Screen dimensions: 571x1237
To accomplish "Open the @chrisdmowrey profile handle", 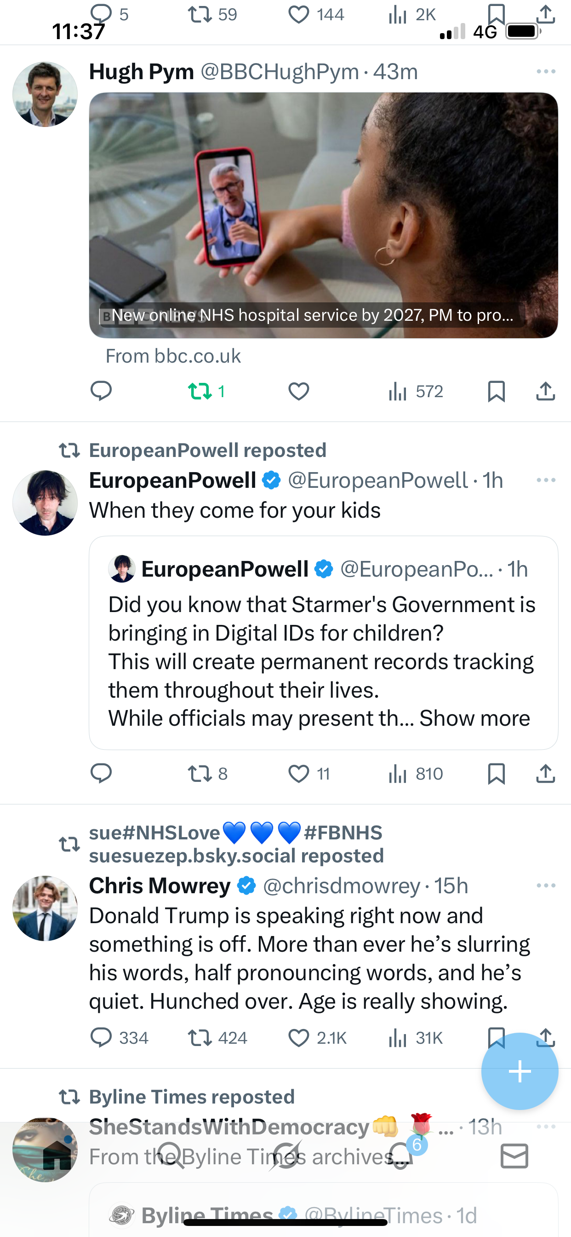I will click(341, 885).
